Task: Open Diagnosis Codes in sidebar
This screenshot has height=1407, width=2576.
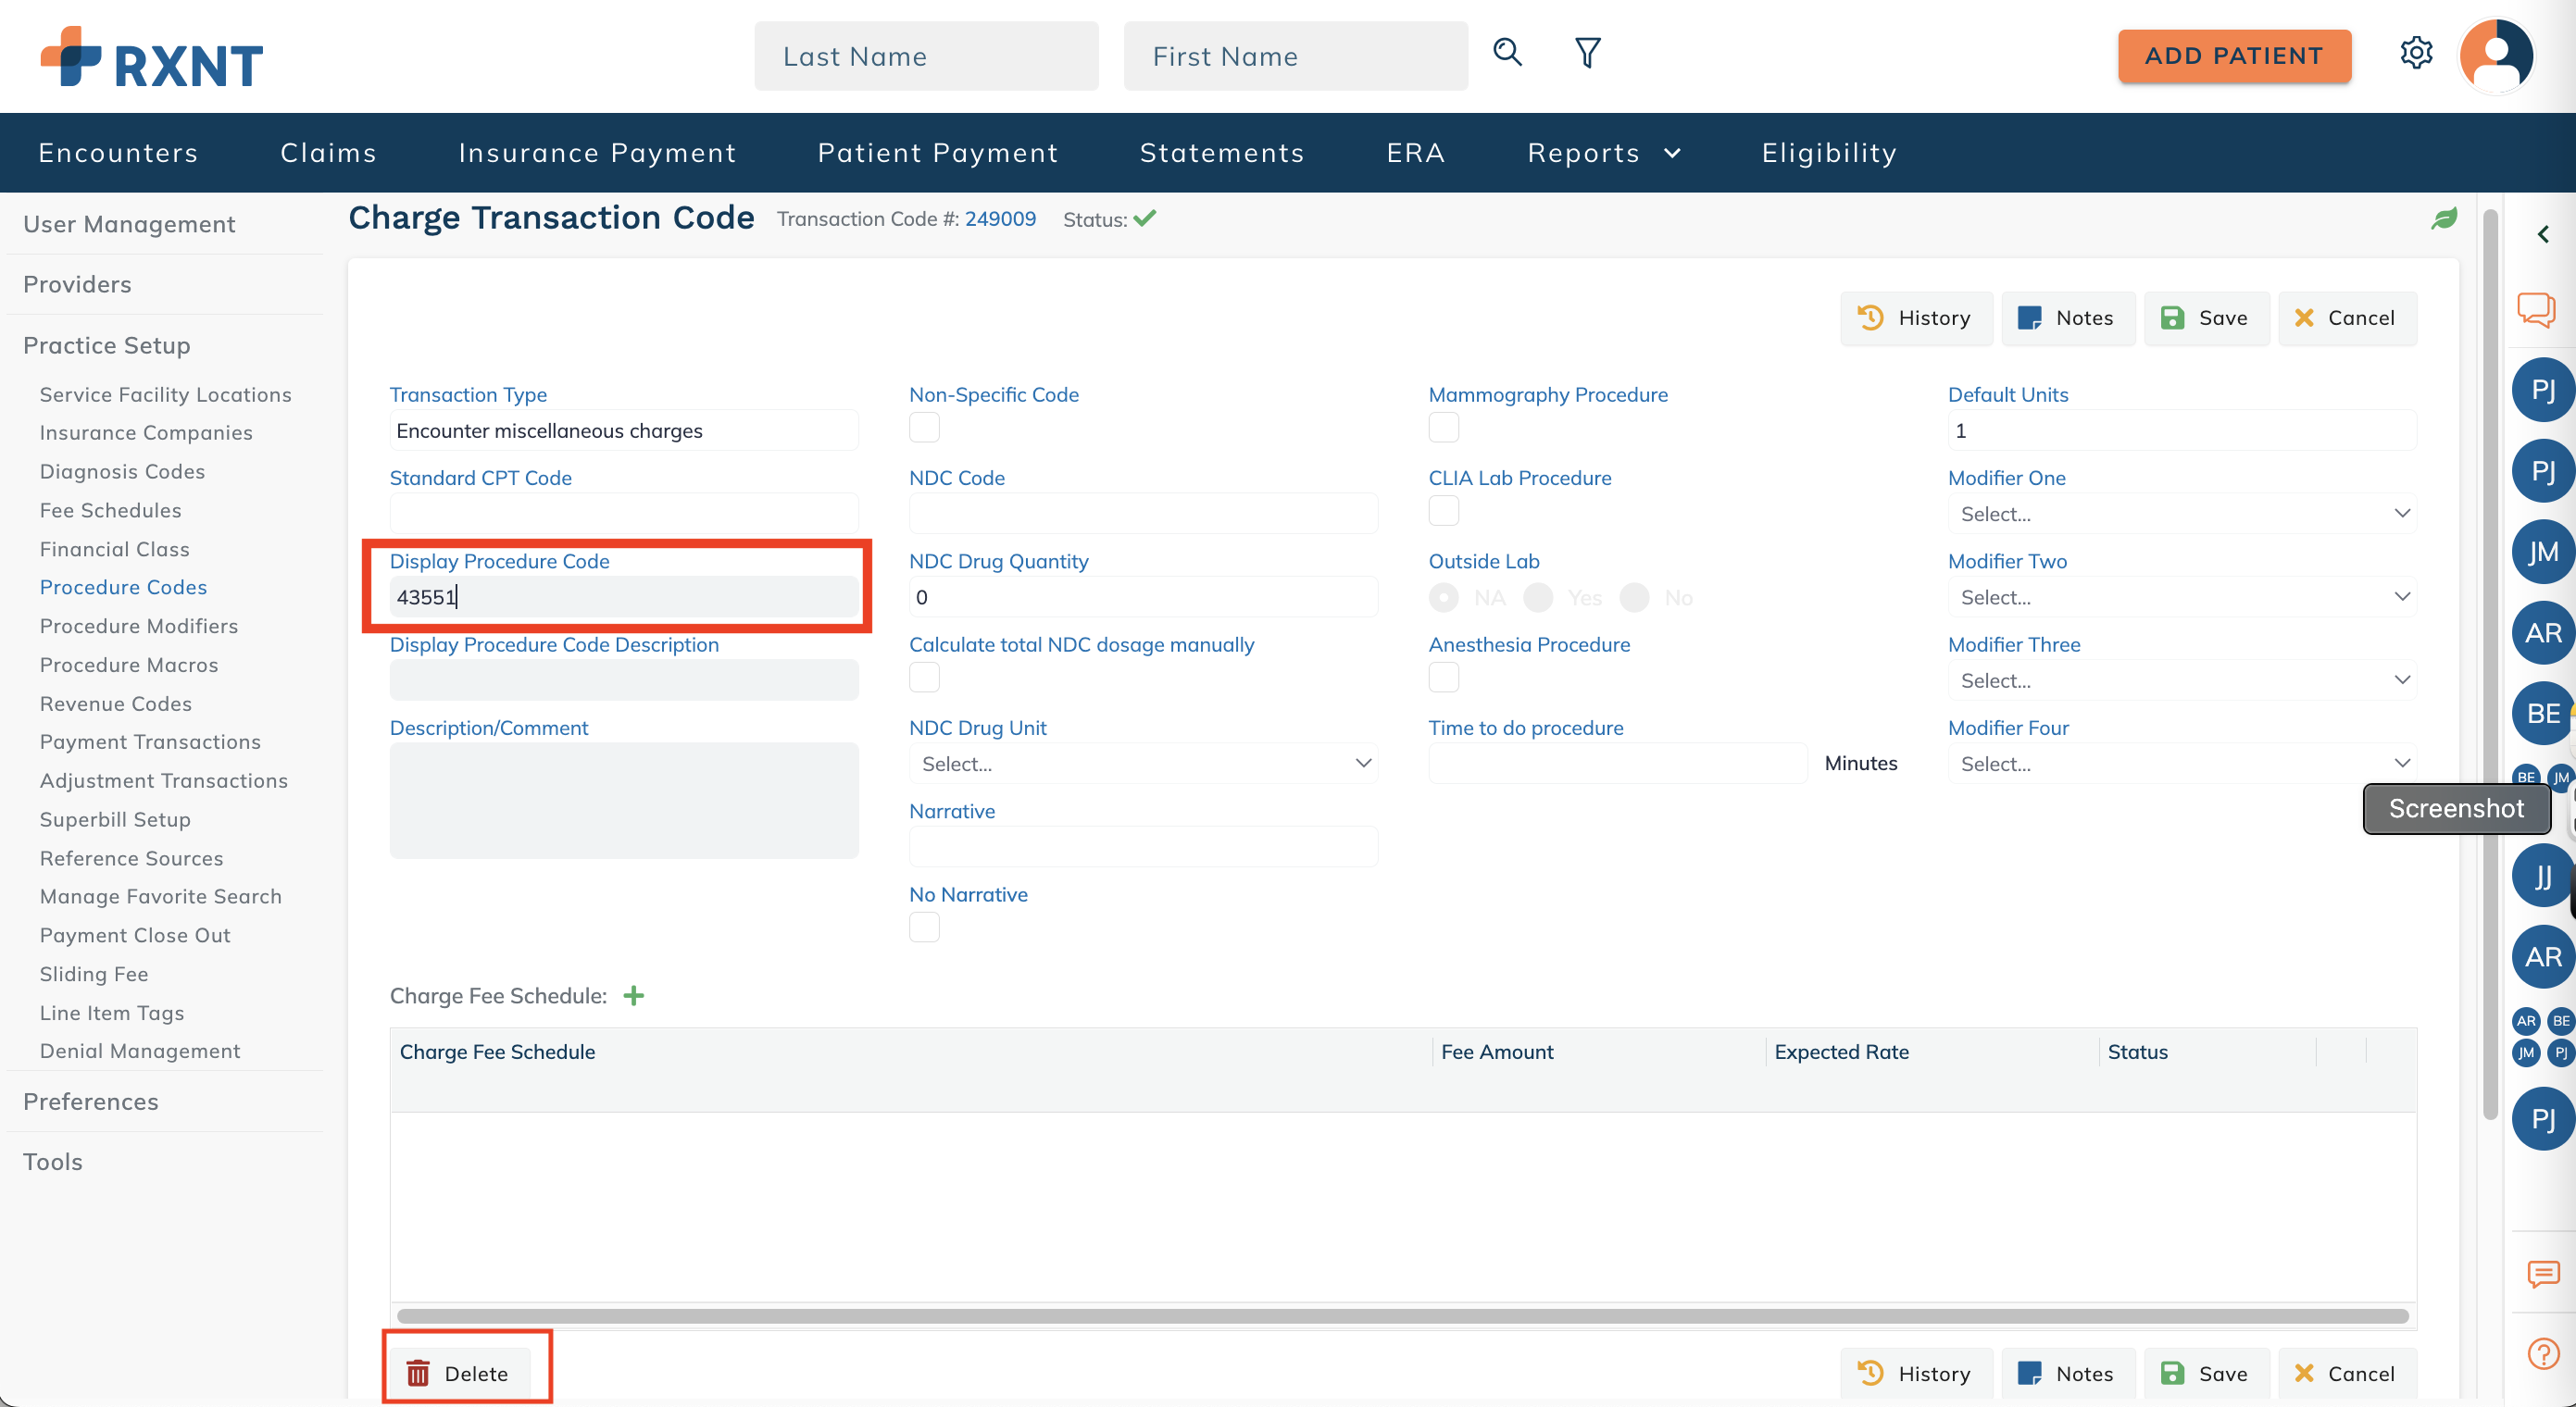Action: coord(122,471)
